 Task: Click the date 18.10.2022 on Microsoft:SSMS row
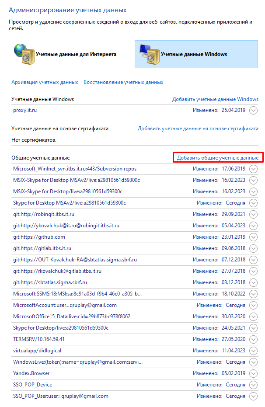pos(234,294)
